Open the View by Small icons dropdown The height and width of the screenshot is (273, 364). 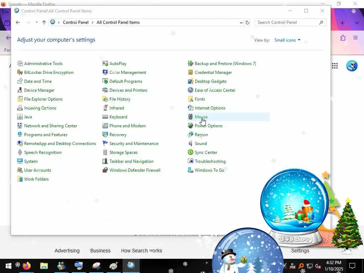point(287,40)
